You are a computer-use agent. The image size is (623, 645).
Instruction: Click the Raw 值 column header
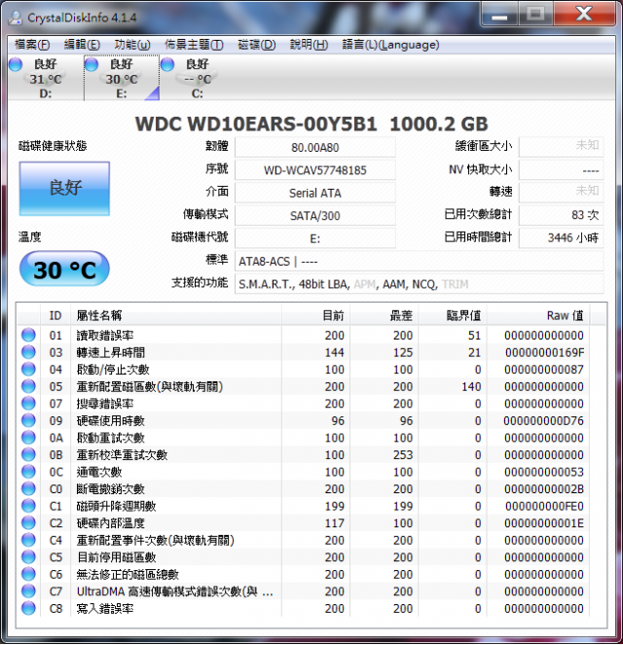coord(538,315)
